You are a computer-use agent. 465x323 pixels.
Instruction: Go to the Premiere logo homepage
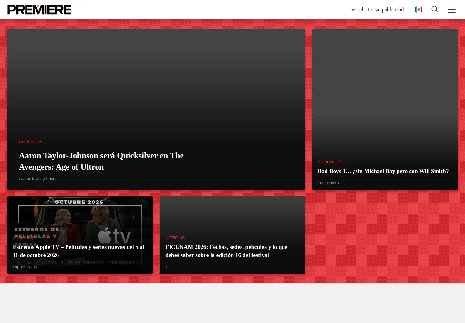point(39,10)
